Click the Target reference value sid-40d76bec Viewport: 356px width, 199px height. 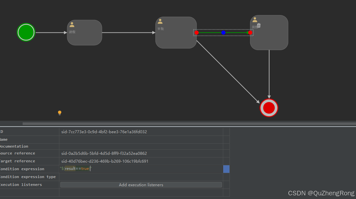105,161
